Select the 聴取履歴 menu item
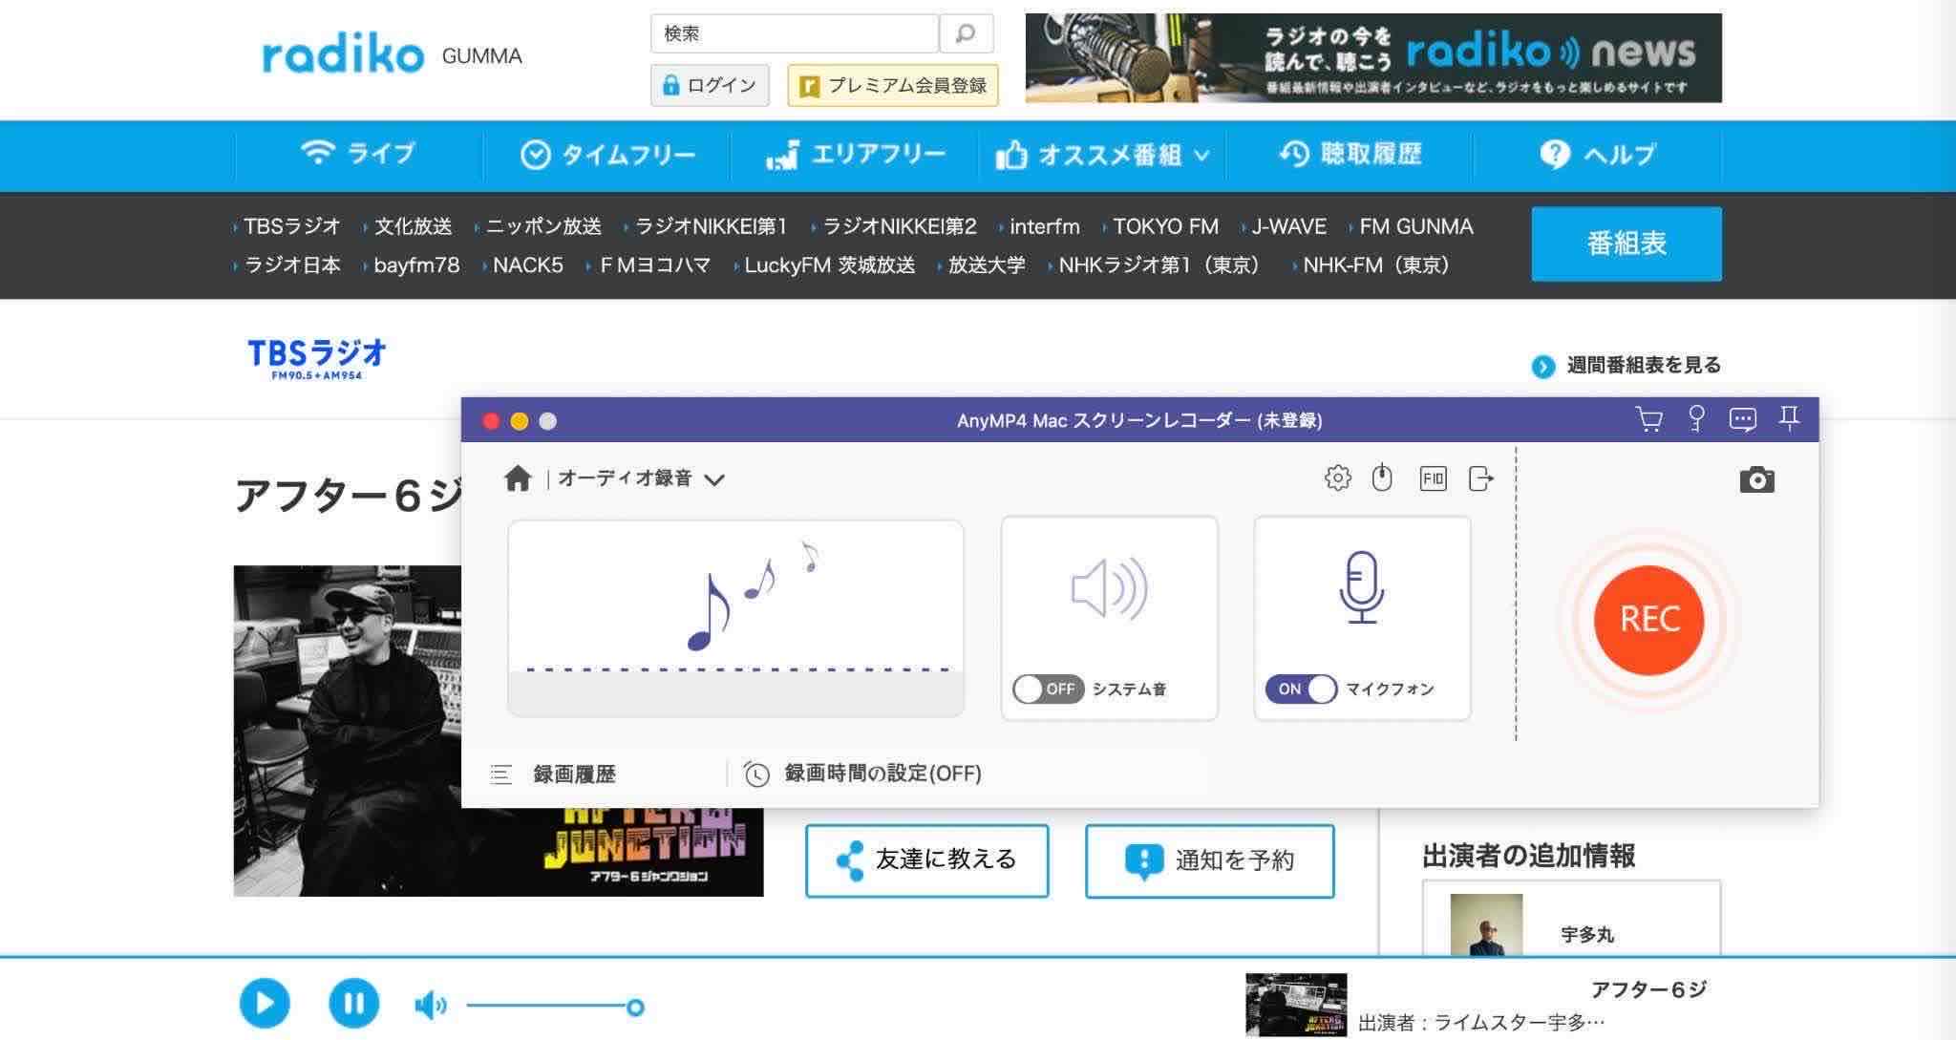The image size is (1956, 1040). pos(1350,154)
